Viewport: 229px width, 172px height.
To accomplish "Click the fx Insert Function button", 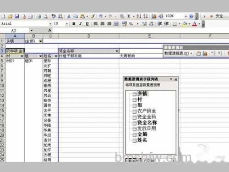I will 50,31.
